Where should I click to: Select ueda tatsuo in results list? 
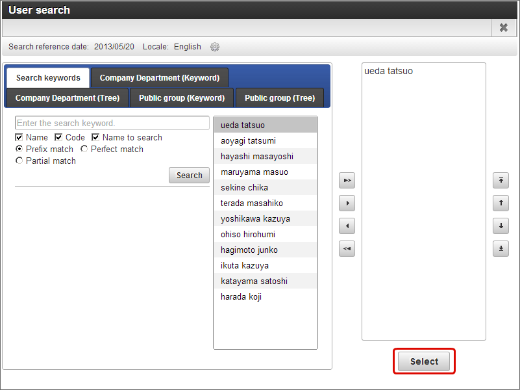pyautogui.click(x=266, y=125)
